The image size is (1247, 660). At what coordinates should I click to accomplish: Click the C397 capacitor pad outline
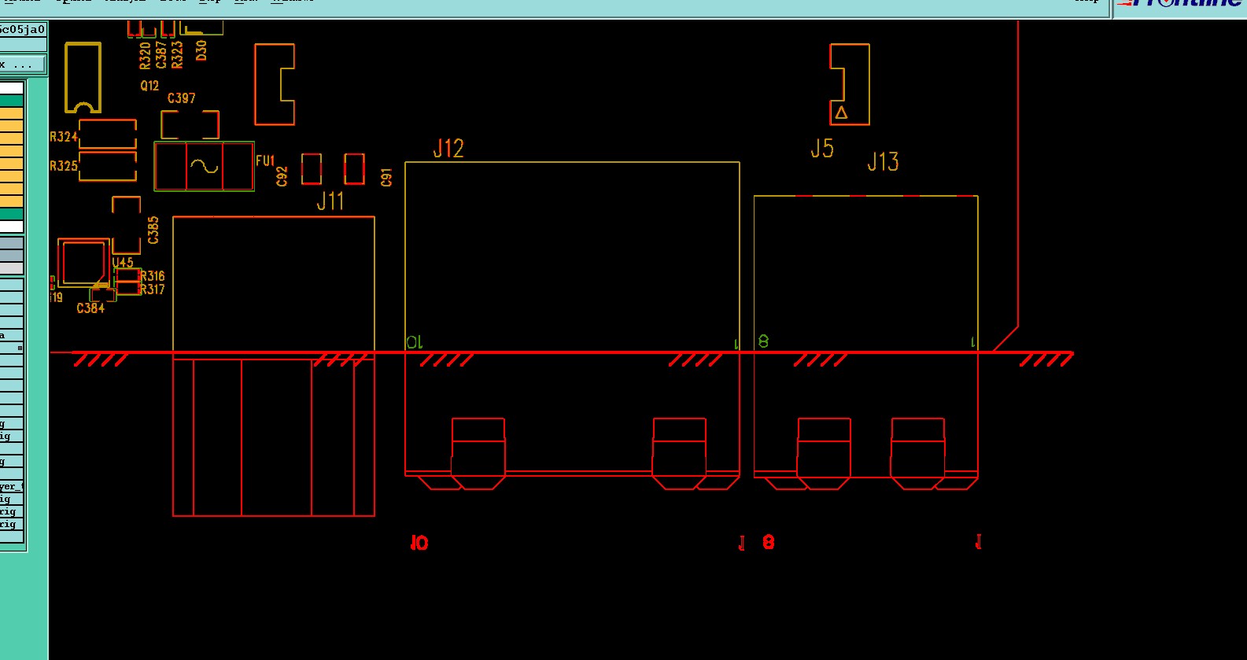(x=190, y=124)
